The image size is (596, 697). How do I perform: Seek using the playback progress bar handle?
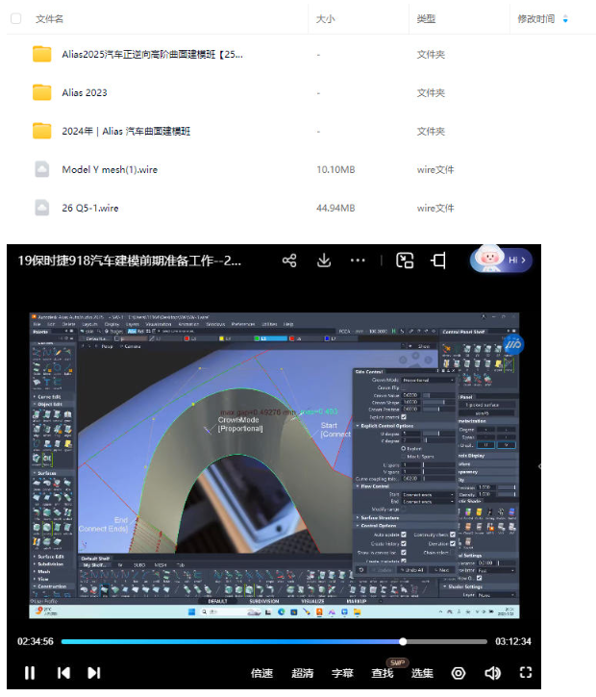point(403,641)
